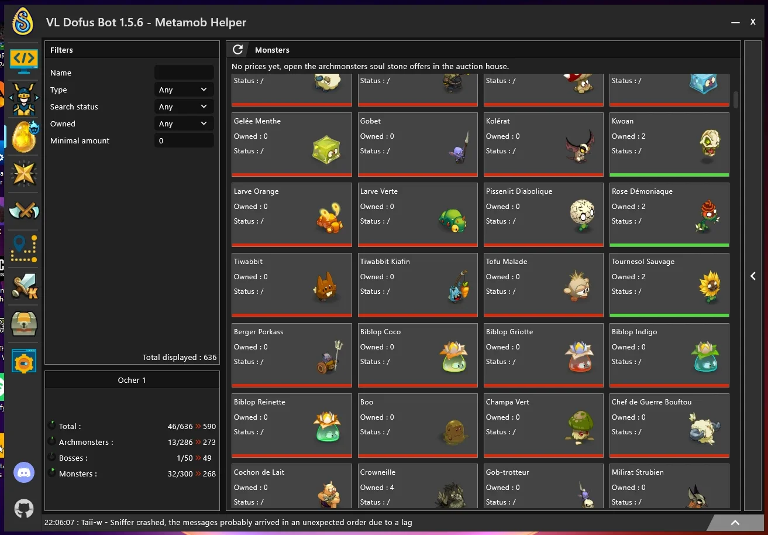
Task: Select the Kwoan monster card
Action: point(669,145)
